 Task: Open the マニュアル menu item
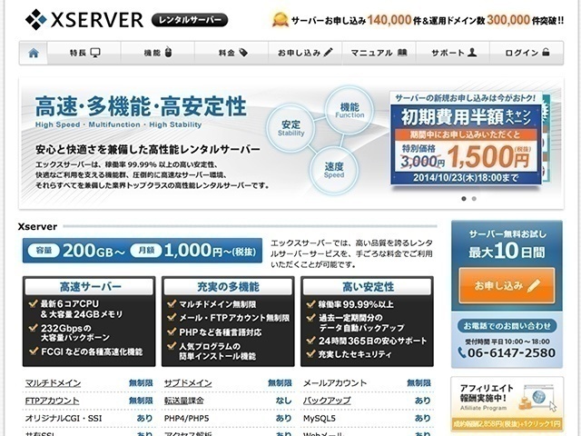click(x=379, y=53)
